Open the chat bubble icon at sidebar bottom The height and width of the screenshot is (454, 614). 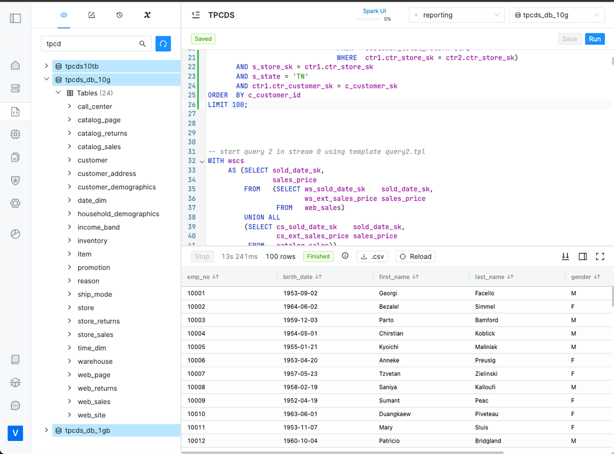click(x=15, y=405)
